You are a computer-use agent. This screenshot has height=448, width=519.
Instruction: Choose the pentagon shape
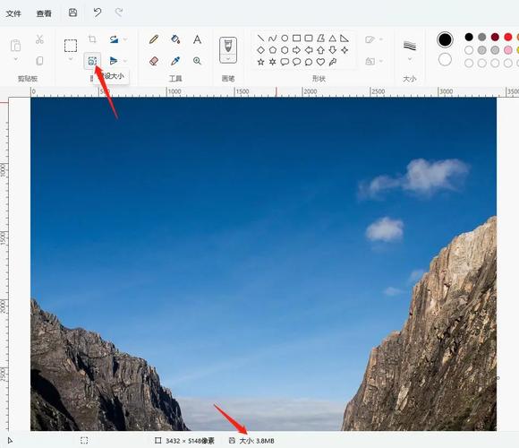click(x=272, y=50)
